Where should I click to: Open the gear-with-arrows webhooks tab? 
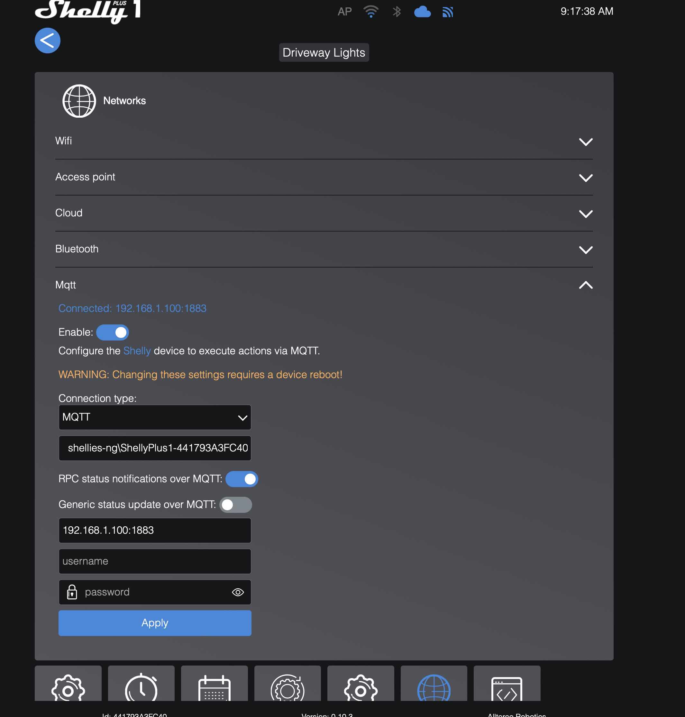288,684
